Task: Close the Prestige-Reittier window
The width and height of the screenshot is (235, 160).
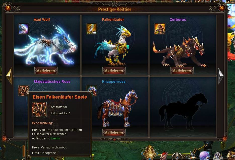Action: [x=221, y=8]
